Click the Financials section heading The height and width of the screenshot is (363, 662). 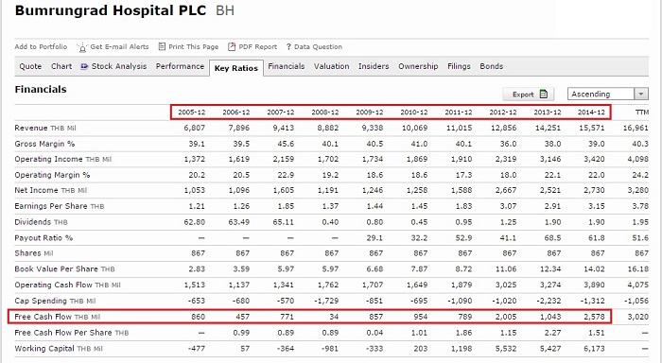(x=41, y=90)
